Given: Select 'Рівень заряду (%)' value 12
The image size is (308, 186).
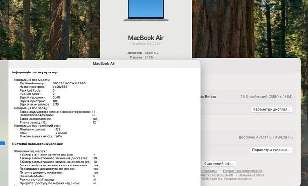Looking at the screenshot, I should tap(94, 122).
